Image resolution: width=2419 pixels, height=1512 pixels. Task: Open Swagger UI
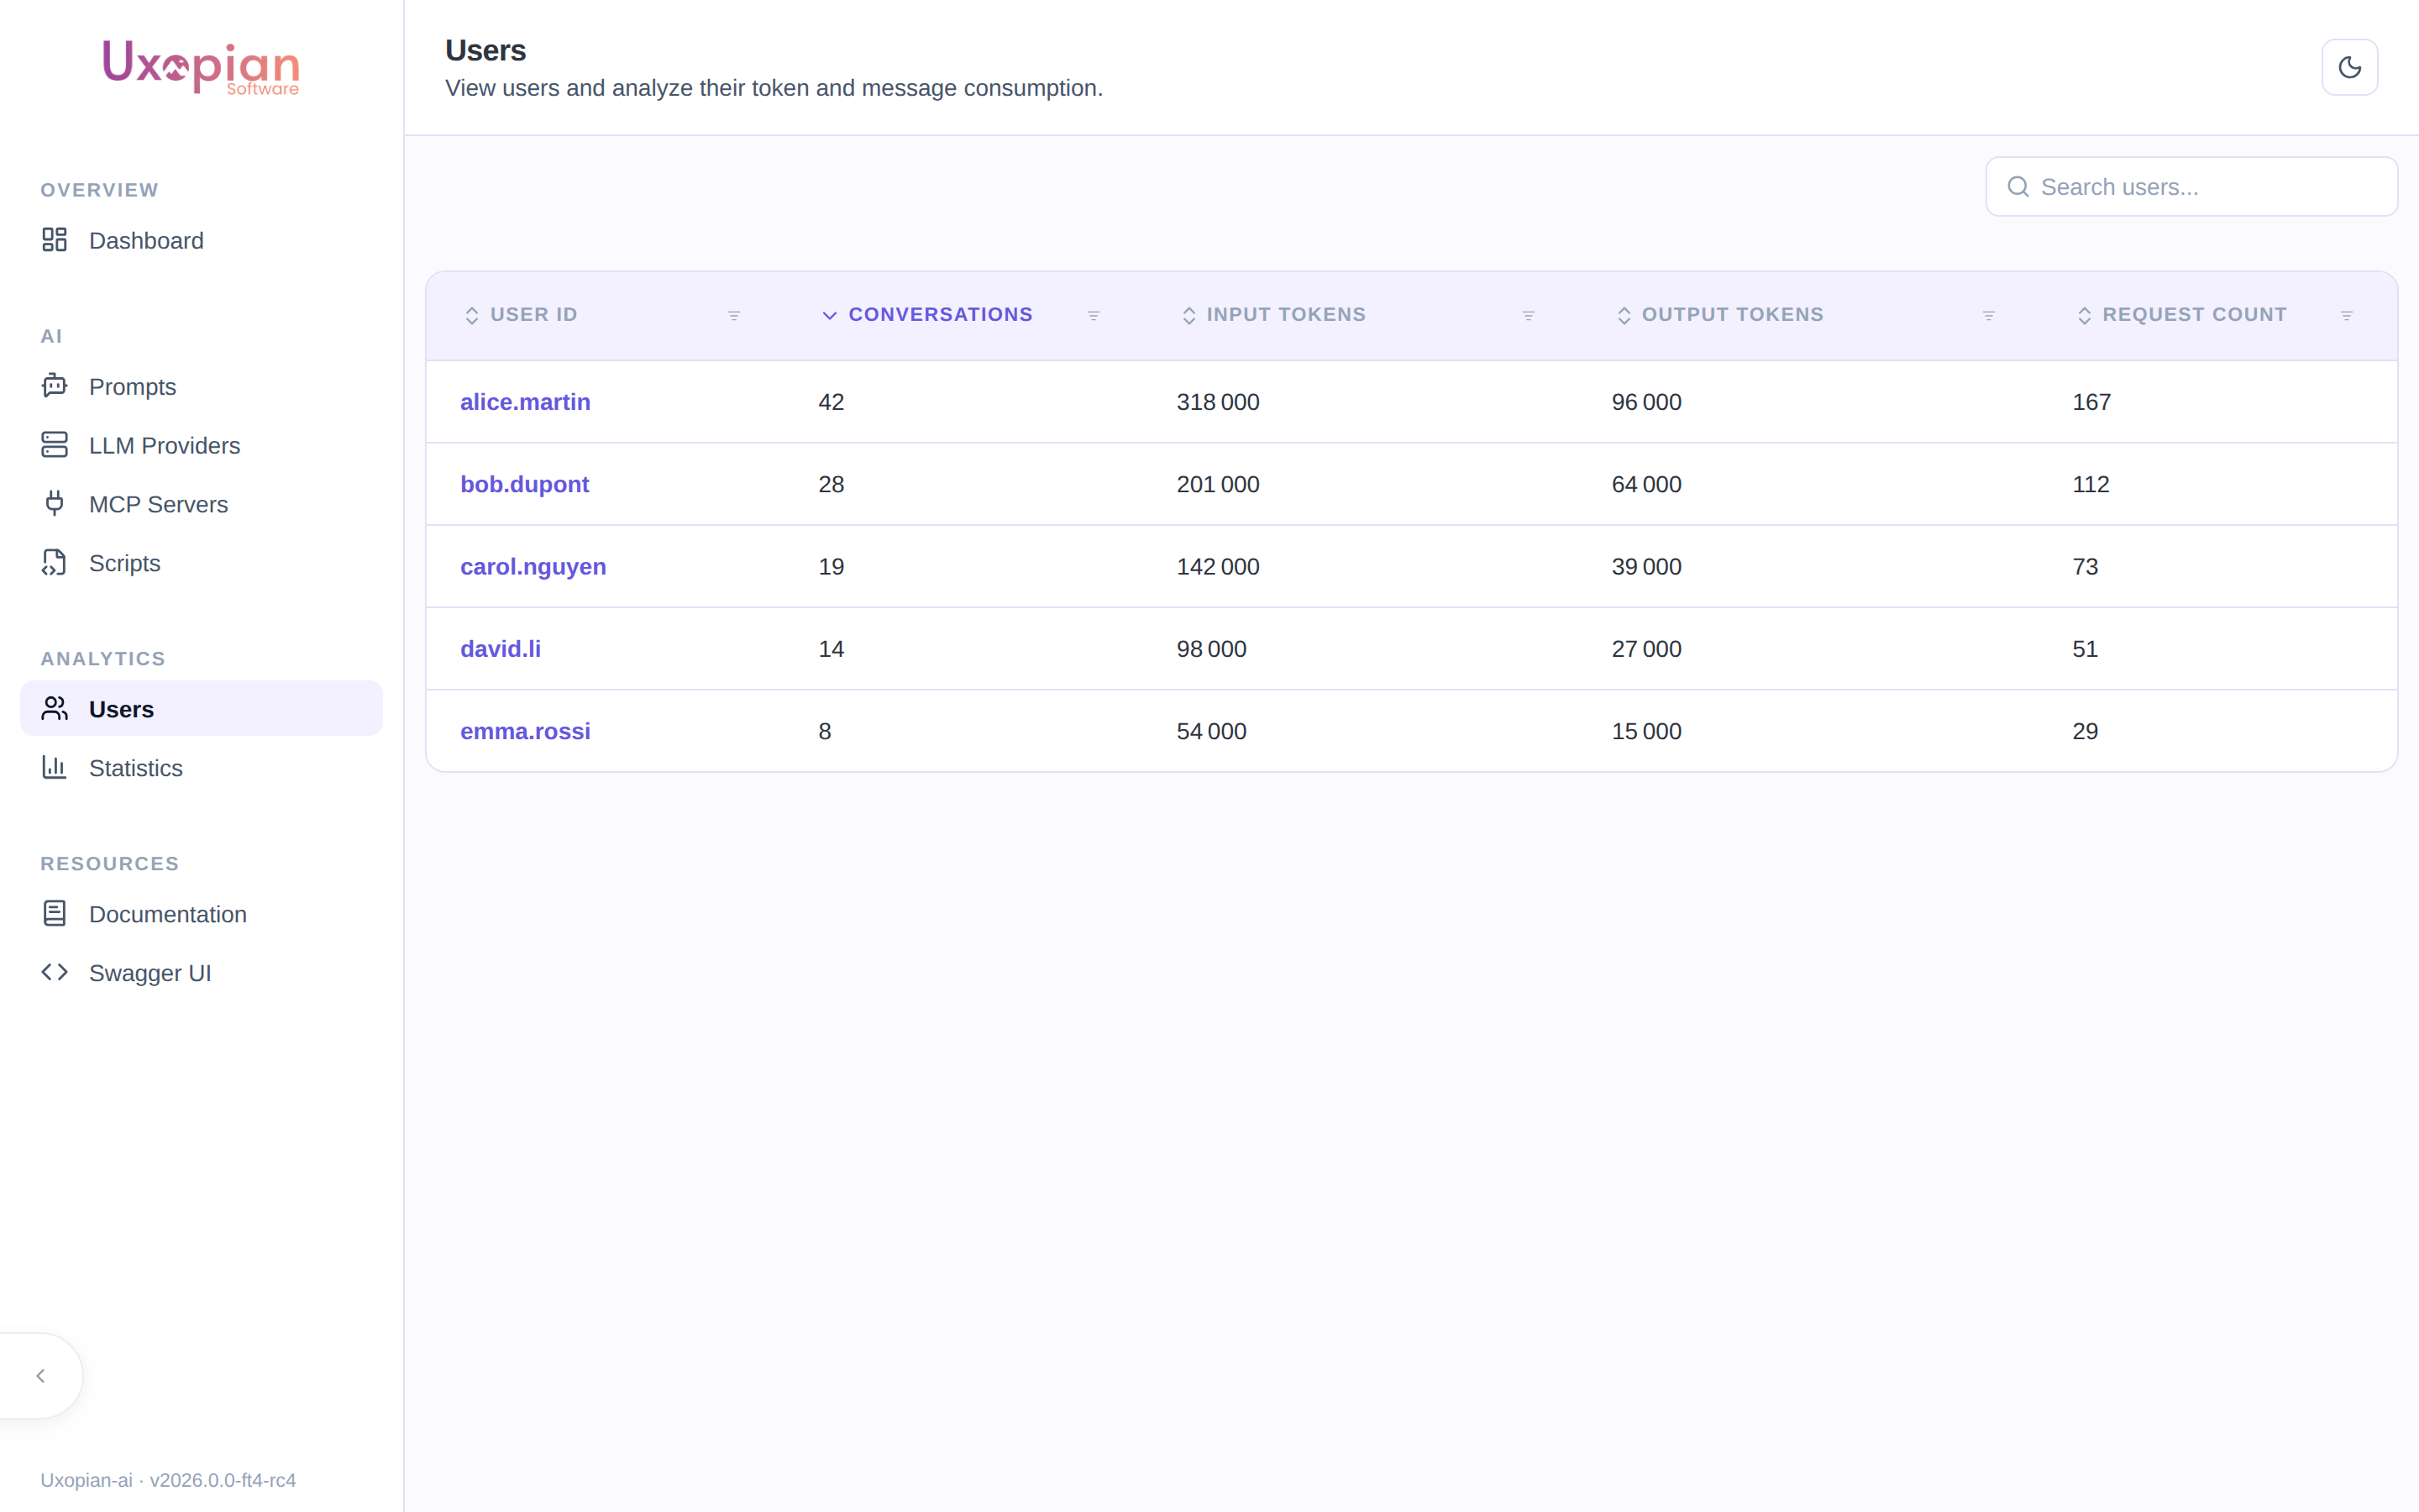pos(201,973)
